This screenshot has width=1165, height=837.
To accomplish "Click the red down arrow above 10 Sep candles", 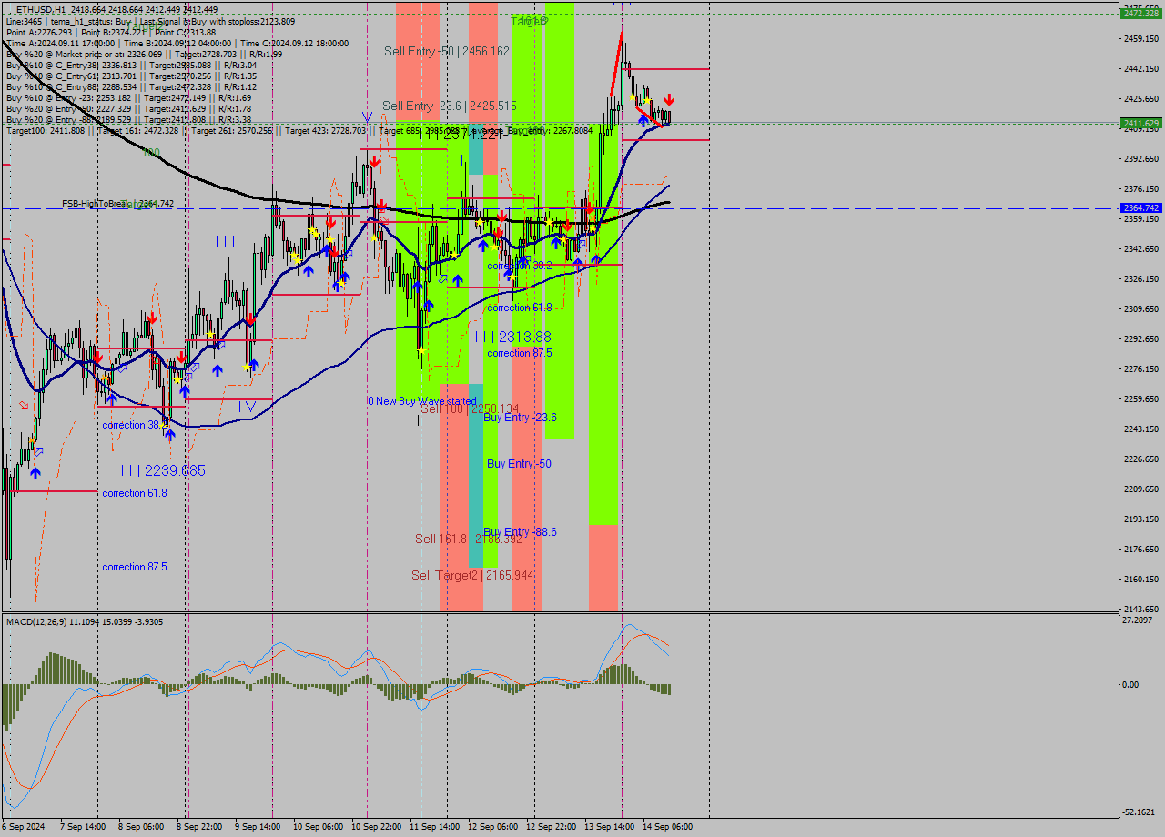I will pyautogui.click(x=373, y=159).
